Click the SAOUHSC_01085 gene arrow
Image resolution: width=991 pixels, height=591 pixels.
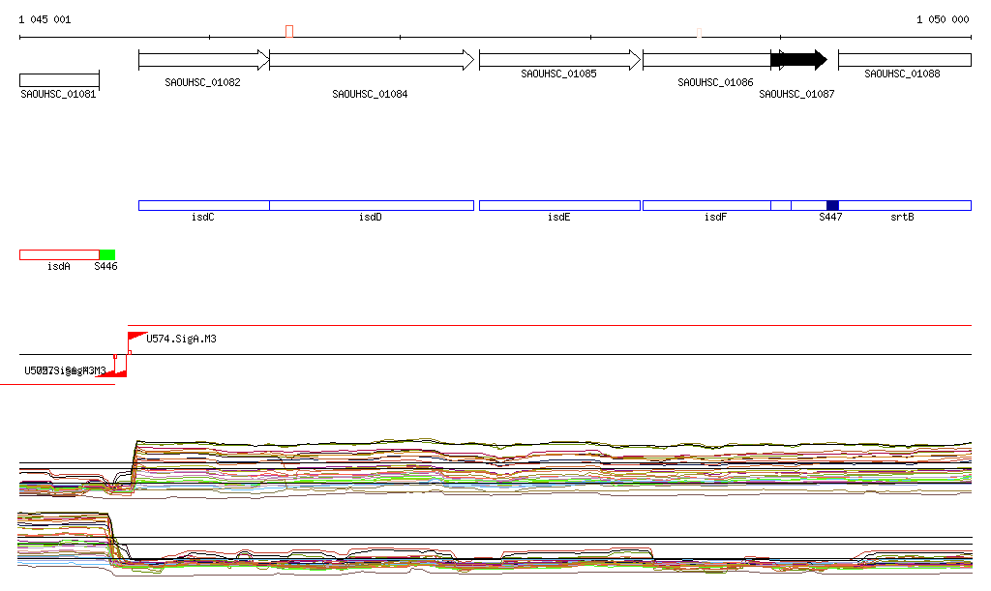click(559, 60)
